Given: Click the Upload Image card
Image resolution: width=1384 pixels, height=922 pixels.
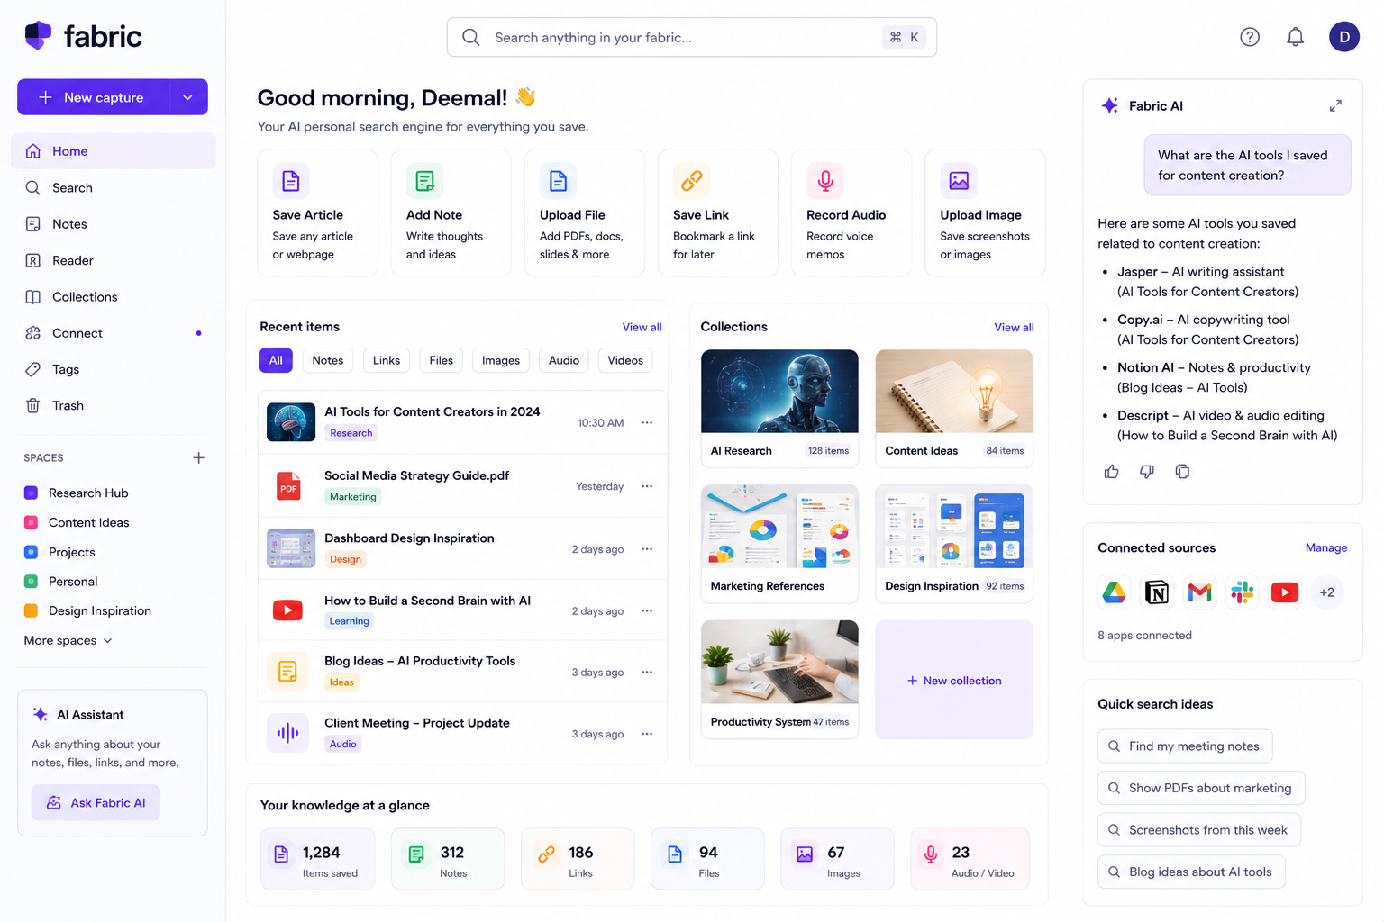Looking at the screenshot, I should tap(985, 213).
